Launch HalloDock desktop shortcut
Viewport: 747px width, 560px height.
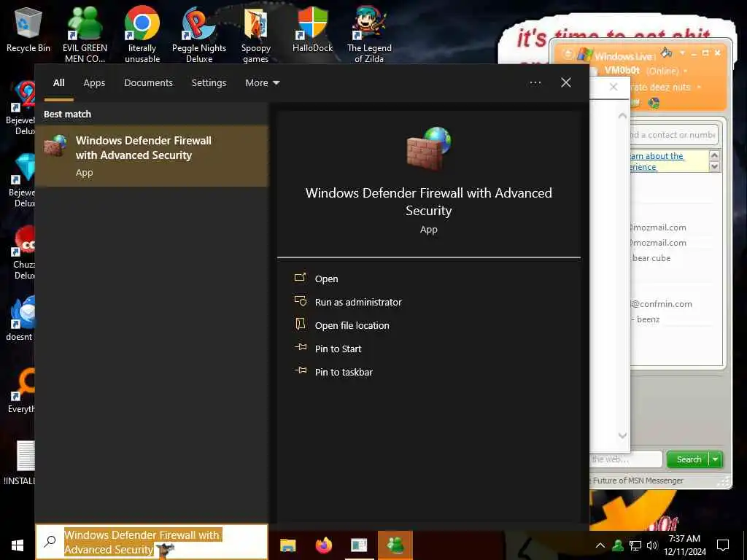[x=312, y=29]
